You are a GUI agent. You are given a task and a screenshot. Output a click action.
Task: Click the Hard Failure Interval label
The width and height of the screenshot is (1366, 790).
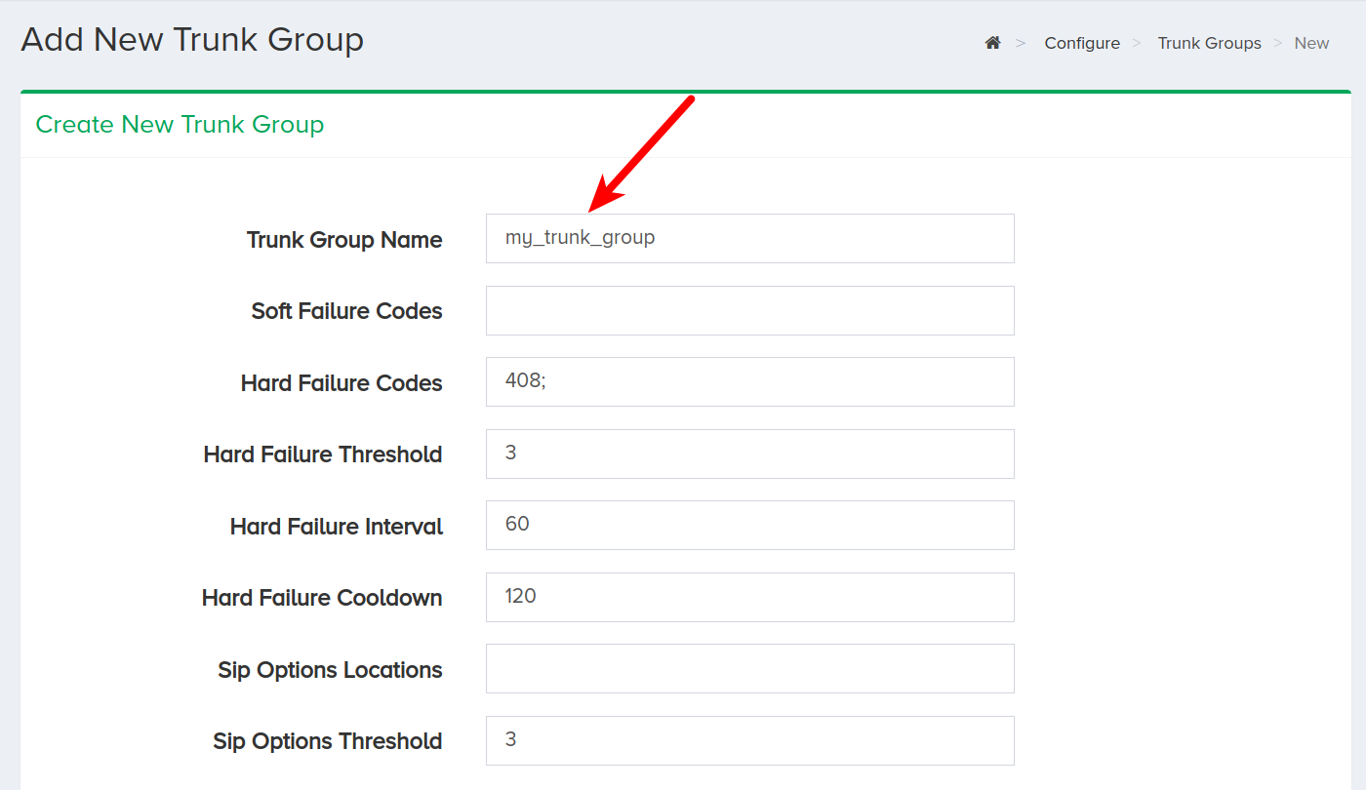pyautogui.click(x=337, y=527)
